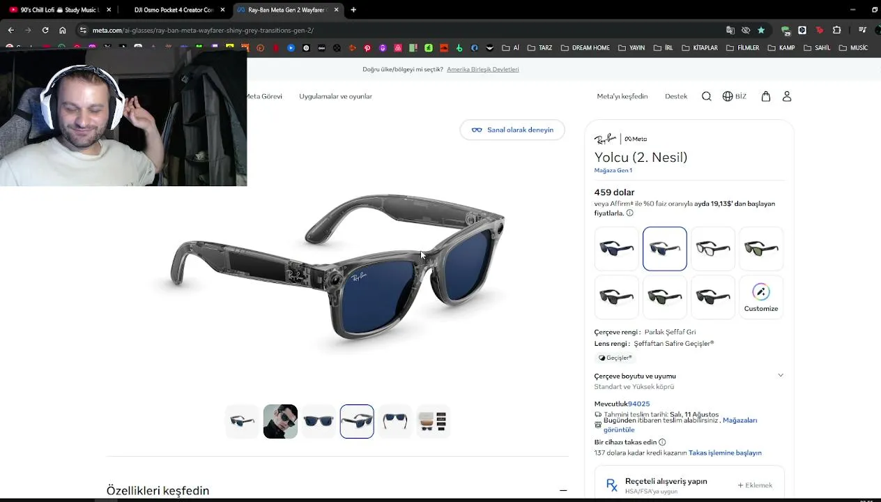This screenshot has height=502, width=881.
Task: Click the media control icon in Chrome toolbar
Action: [862, 30]
